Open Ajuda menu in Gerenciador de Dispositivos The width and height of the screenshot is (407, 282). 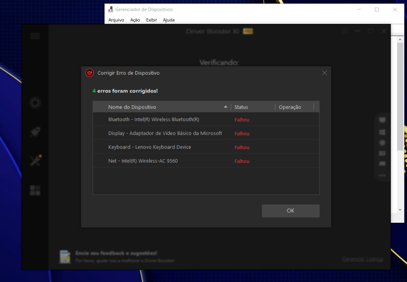click(x=169, y=20)
